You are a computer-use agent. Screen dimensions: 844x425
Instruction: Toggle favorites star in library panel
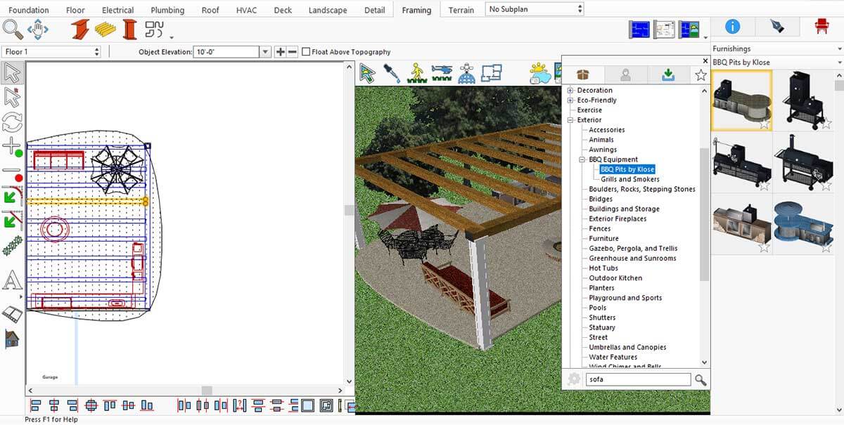pyautogui.click(x=701, y=75)
